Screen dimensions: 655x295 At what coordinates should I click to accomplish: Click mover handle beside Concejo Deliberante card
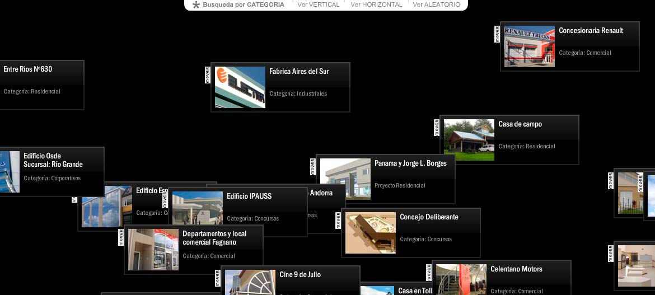tap(338, 220)
